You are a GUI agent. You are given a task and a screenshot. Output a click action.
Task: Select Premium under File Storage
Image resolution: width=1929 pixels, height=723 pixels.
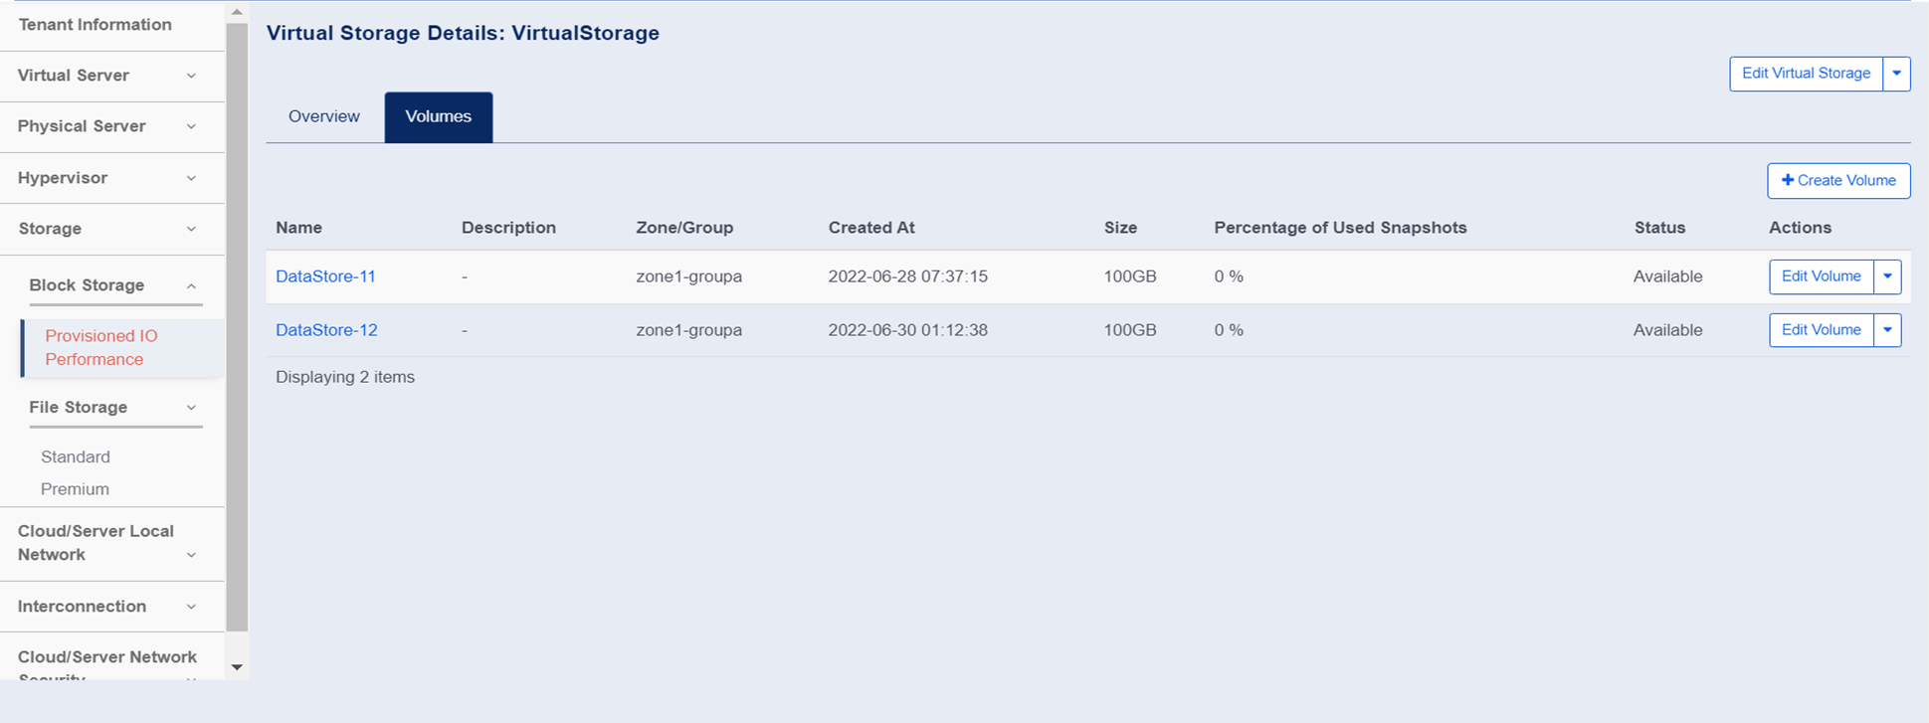[75, 489]
